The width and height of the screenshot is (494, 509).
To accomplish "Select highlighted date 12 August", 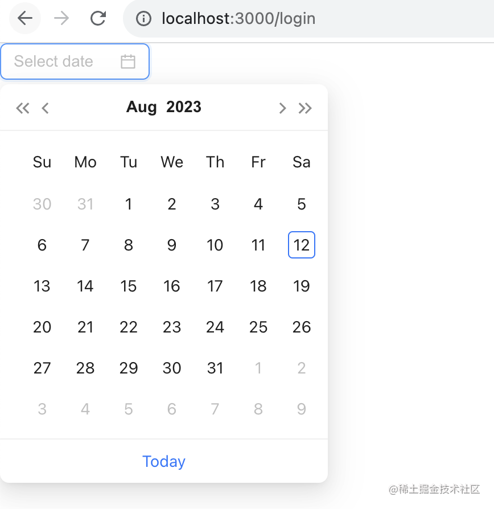I will tap(302, 245).
